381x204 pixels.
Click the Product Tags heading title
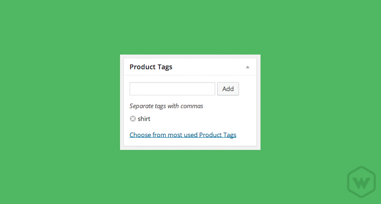pyautogui.click(x=151, y=67)
